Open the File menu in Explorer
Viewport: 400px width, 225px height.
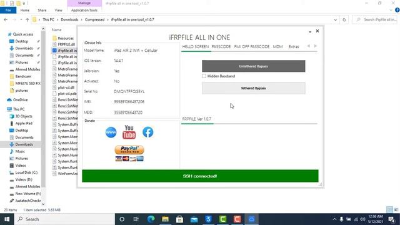[8, 10]
